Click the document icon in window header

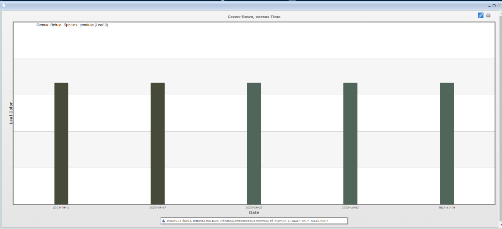coord(4,5)
